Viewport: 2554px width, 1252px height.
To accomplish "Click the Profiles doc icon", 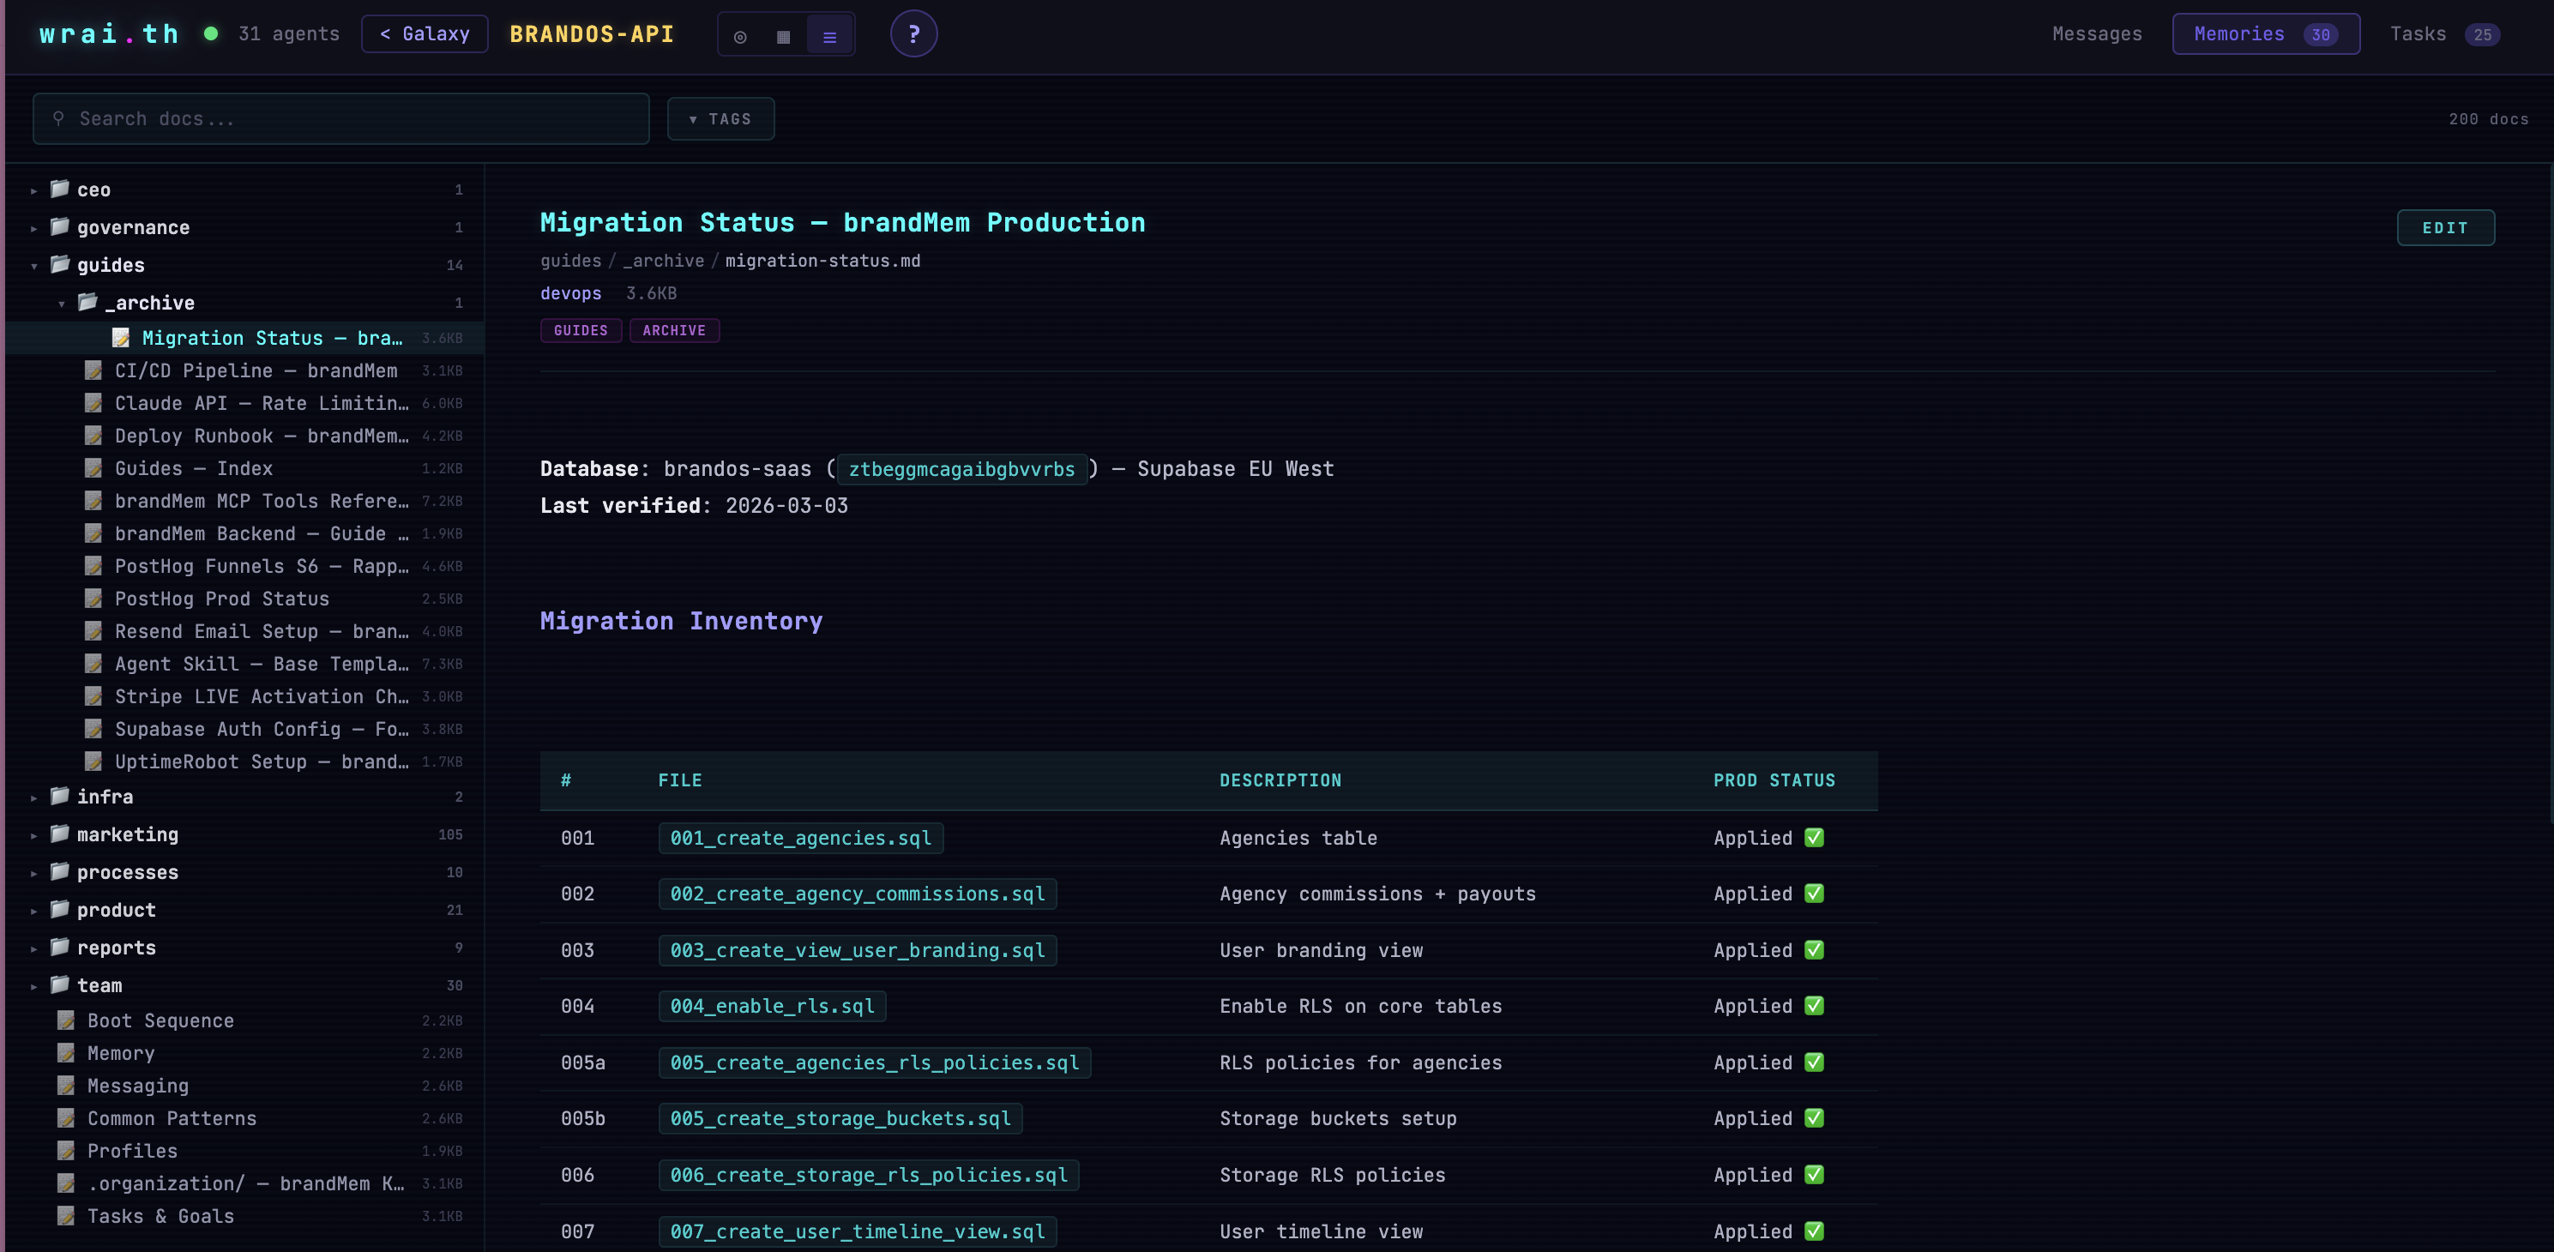I will point(65,1150).
